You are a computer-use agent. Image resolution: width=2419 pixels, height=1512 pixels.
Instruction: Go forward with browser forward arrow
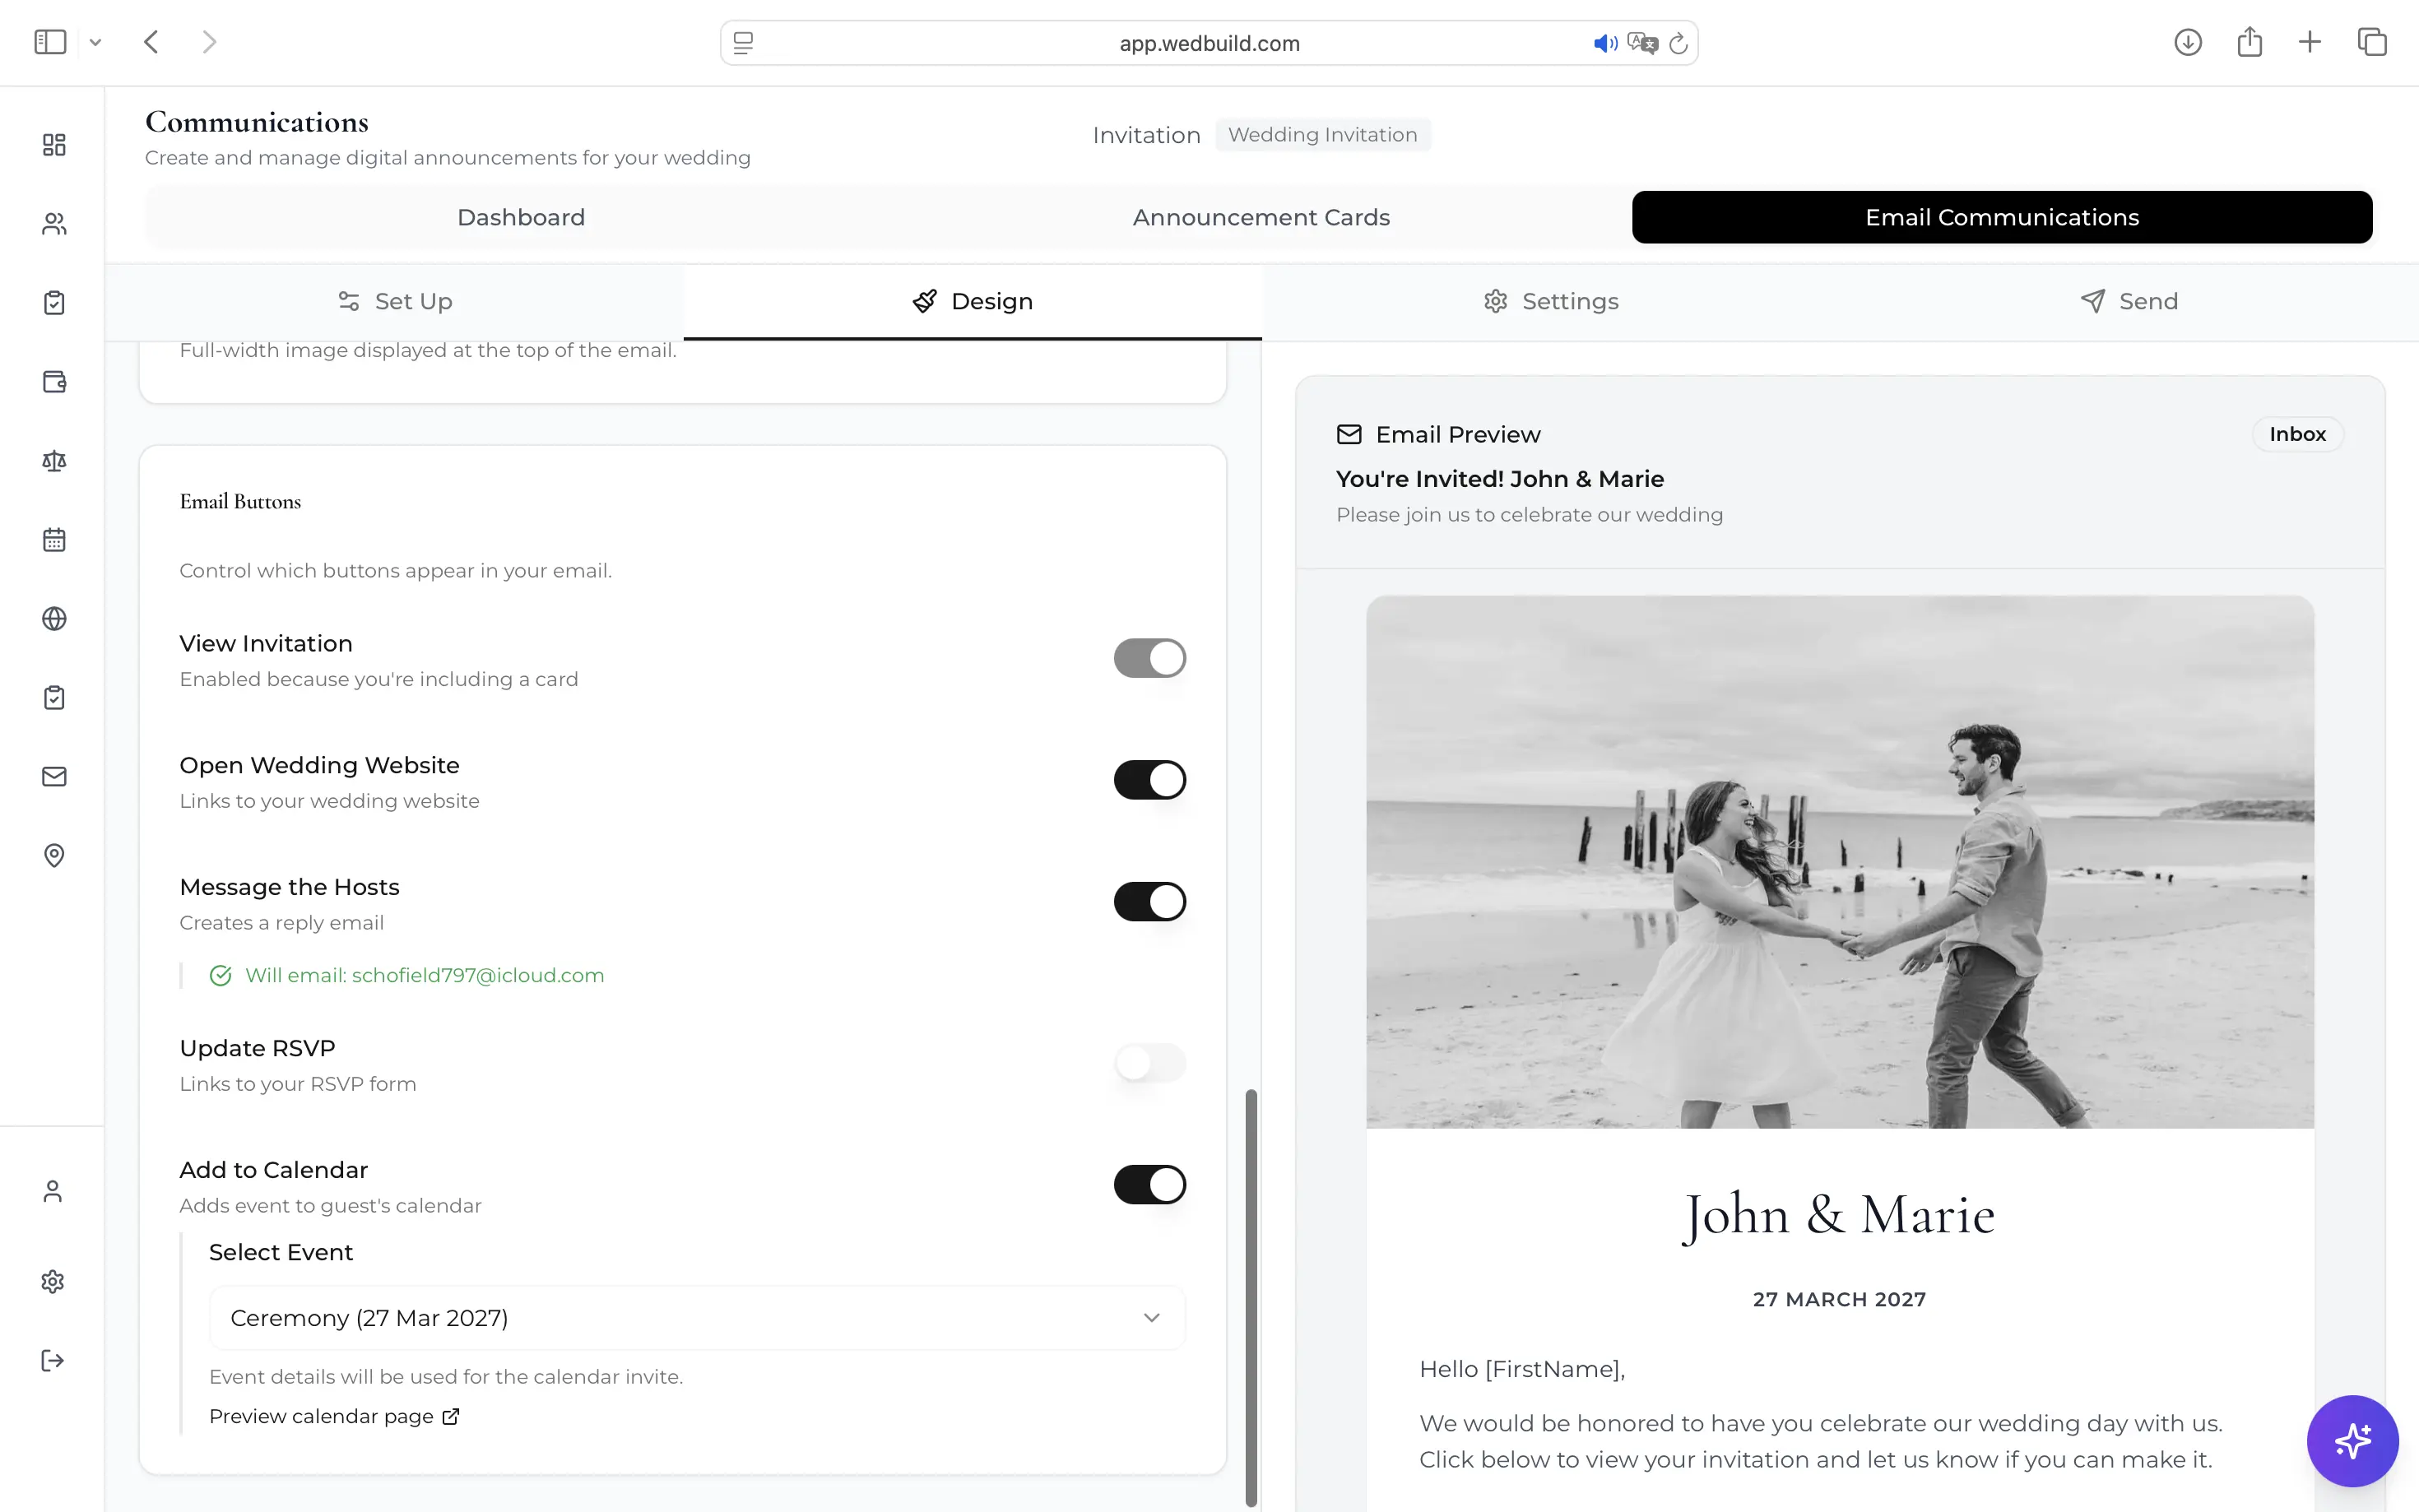tap(209, 42)
